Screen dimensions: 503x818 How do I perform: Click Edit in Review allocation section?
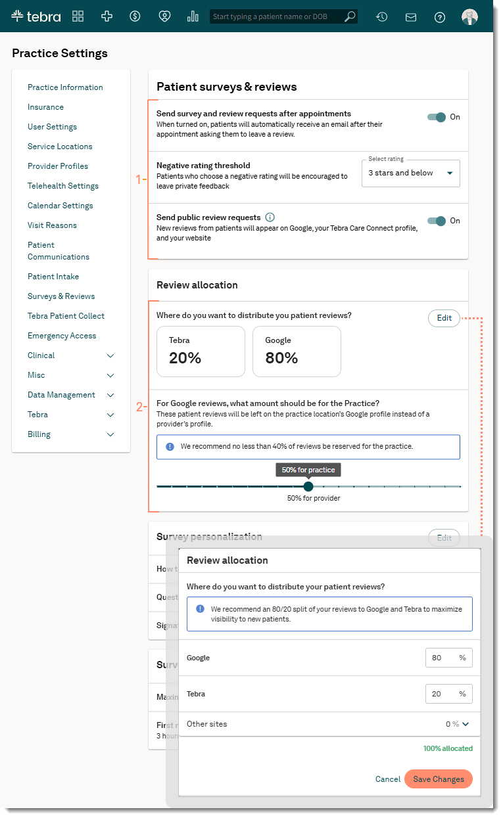444,318
